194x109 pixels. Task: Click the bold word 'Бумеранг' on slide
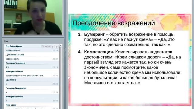[x=94, y=34]
